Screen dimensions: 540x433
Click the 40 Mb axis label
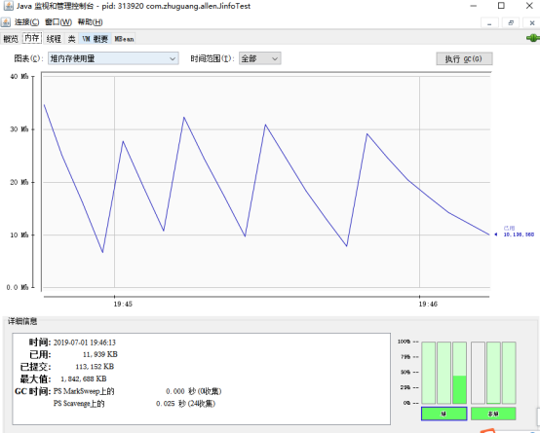[x=19, y=76]
